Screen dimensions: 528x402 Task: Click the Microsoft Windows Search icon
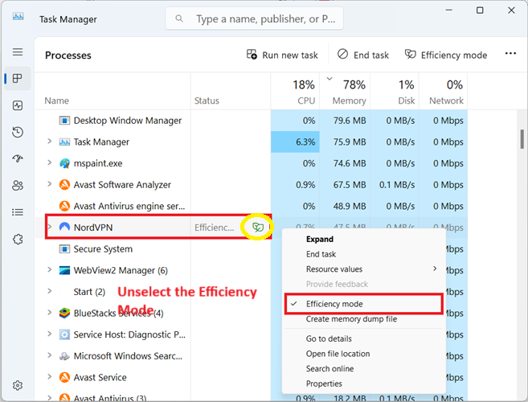[x=64, y=356]
